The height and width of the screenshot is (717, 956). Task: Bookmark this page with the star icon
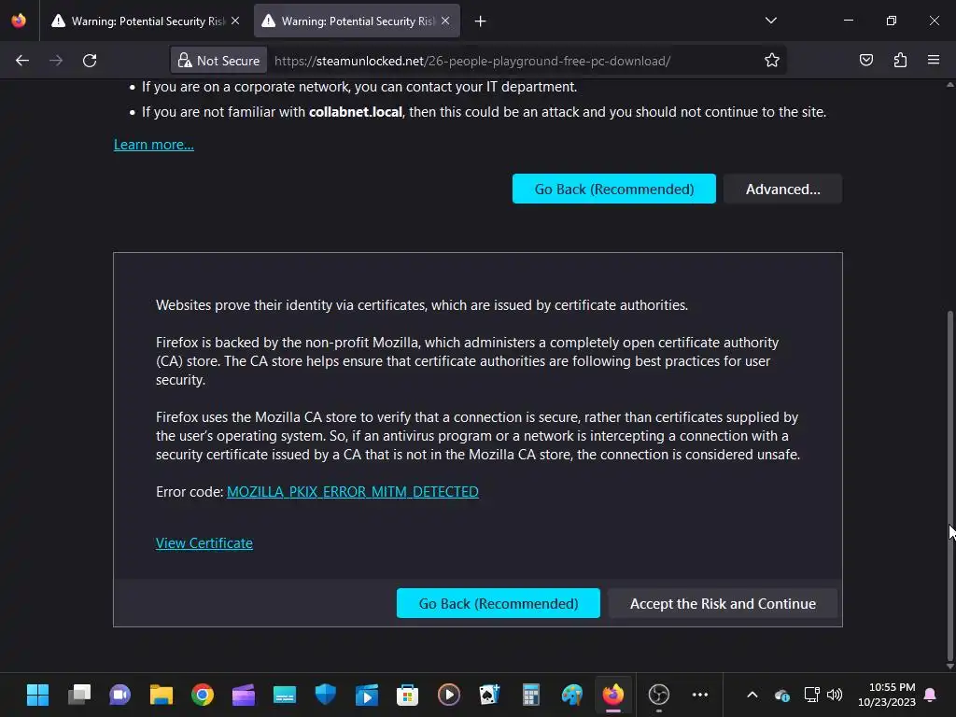772,61
